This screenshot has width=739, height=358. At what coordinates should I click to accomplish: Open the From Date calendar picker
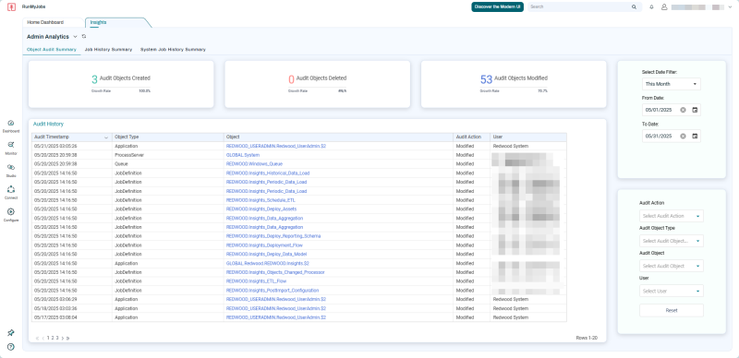(695, 110)
